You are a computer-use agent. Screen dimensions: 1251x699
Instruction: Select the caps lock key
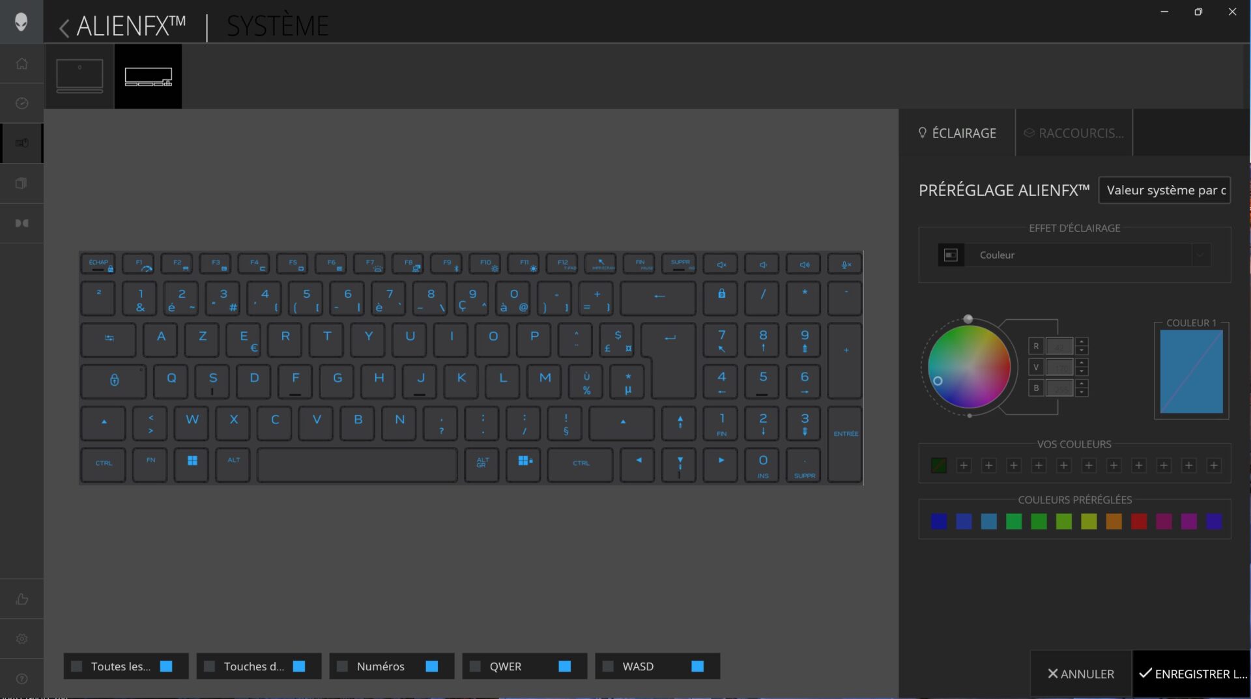pyautogui.click(x=113, y=381)
